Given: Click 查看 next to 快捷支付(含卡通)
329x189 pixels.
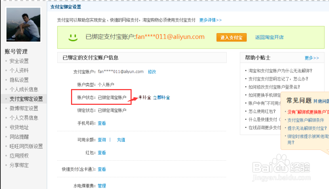Looking at the screenshot, I should (102, 169).
